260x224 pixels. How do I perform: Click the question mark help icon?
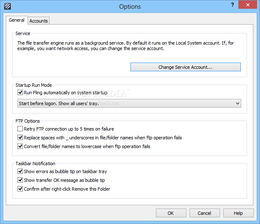pyautogui.click(x=232, y=5)
